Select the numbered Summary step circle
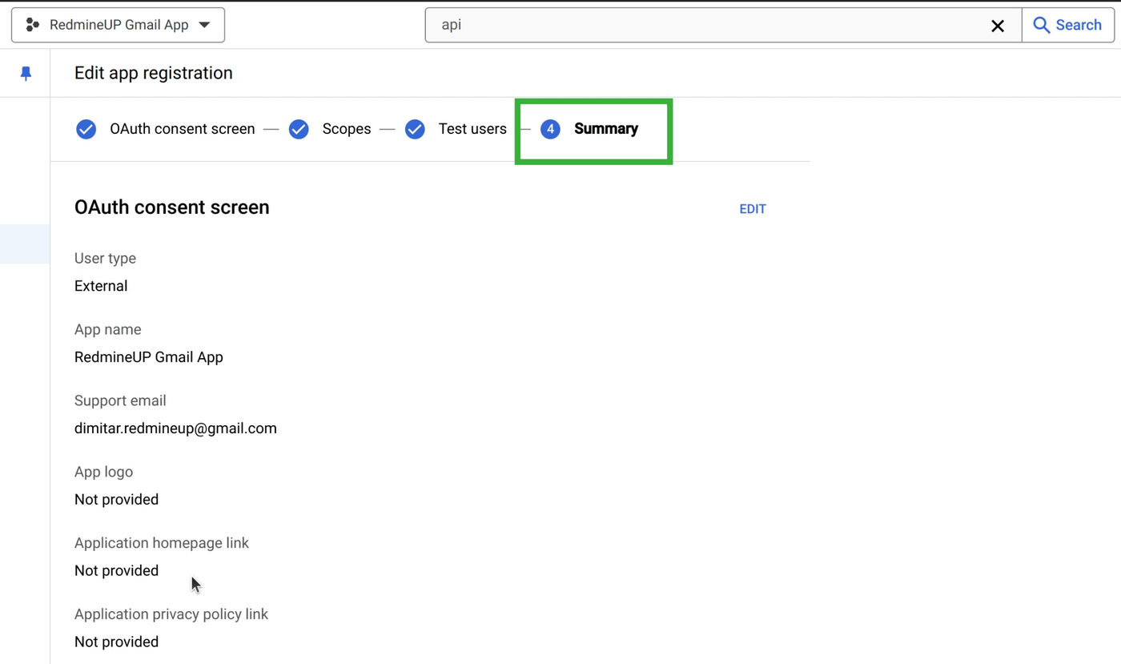Screen dimensions: 1121x664 (x=550, y=129)
